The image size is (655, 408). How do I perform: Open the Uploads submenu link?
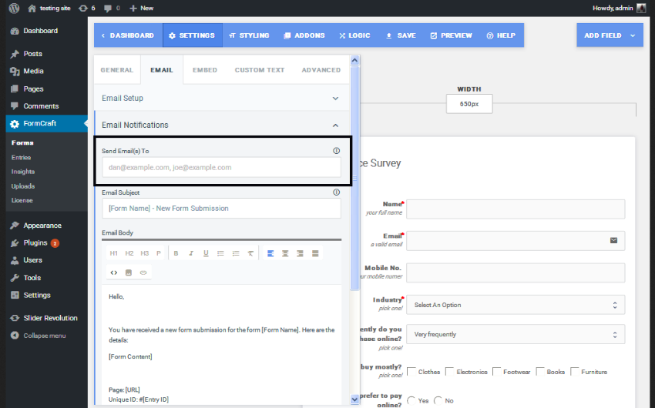(23, 186)
